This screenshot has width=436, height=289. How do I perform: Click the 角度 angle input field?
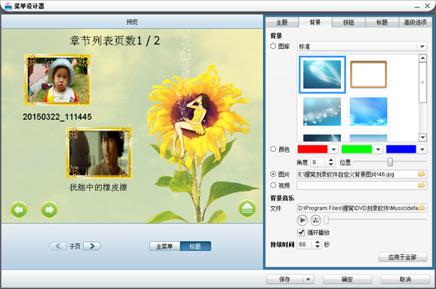[x=319, y=162]
